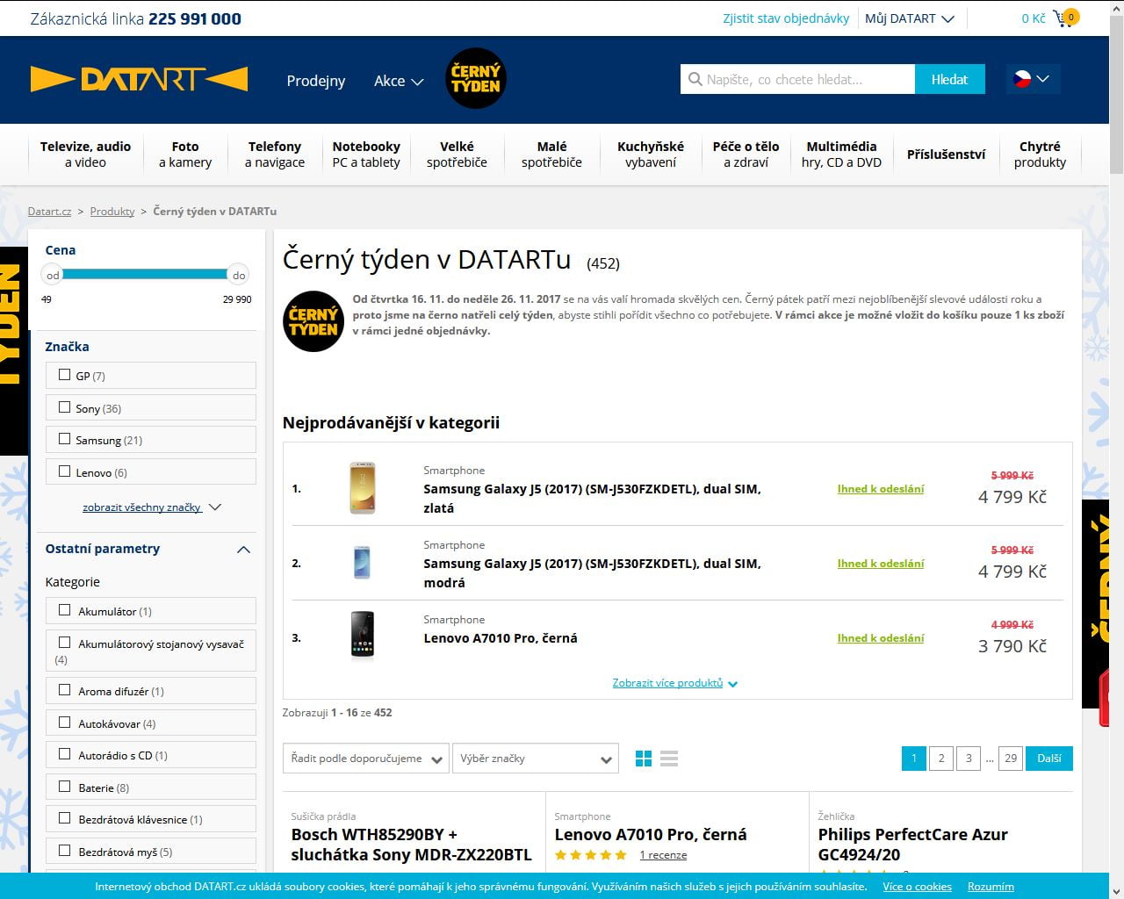This screenshot has height=899, width=1124.
Task: Click the gold Samsung Galaxy J5 thumbnail
Action: pyautogui.click(x=362, y=488)
